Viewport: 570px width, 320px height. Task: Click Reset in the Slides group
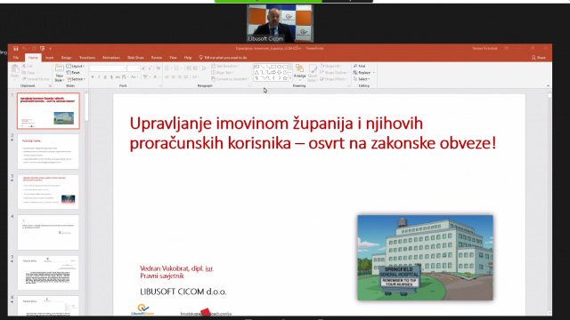73,73
